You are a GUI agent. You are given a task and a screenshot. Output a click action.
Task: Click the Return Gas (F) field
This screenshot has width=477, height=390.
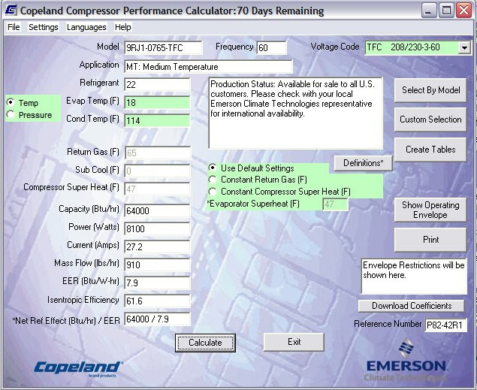pos(157,153)
